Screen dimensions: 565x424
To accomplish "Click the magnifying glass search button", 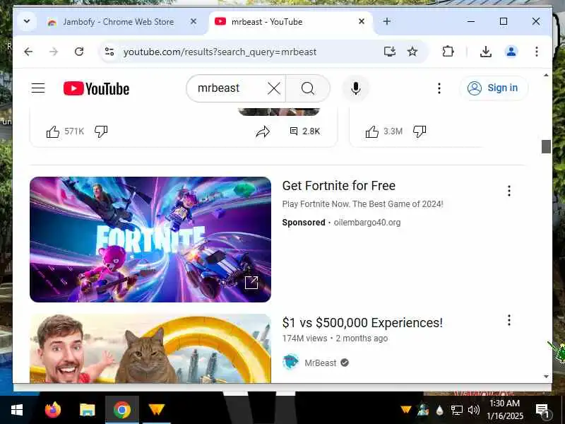I will click(x=308, y=88).
